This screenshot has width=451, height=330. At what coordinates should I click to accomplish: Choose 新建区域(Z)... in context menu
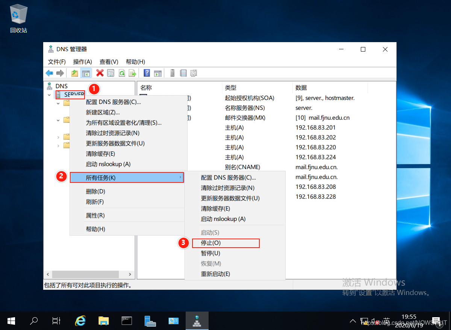pos(103,112)
